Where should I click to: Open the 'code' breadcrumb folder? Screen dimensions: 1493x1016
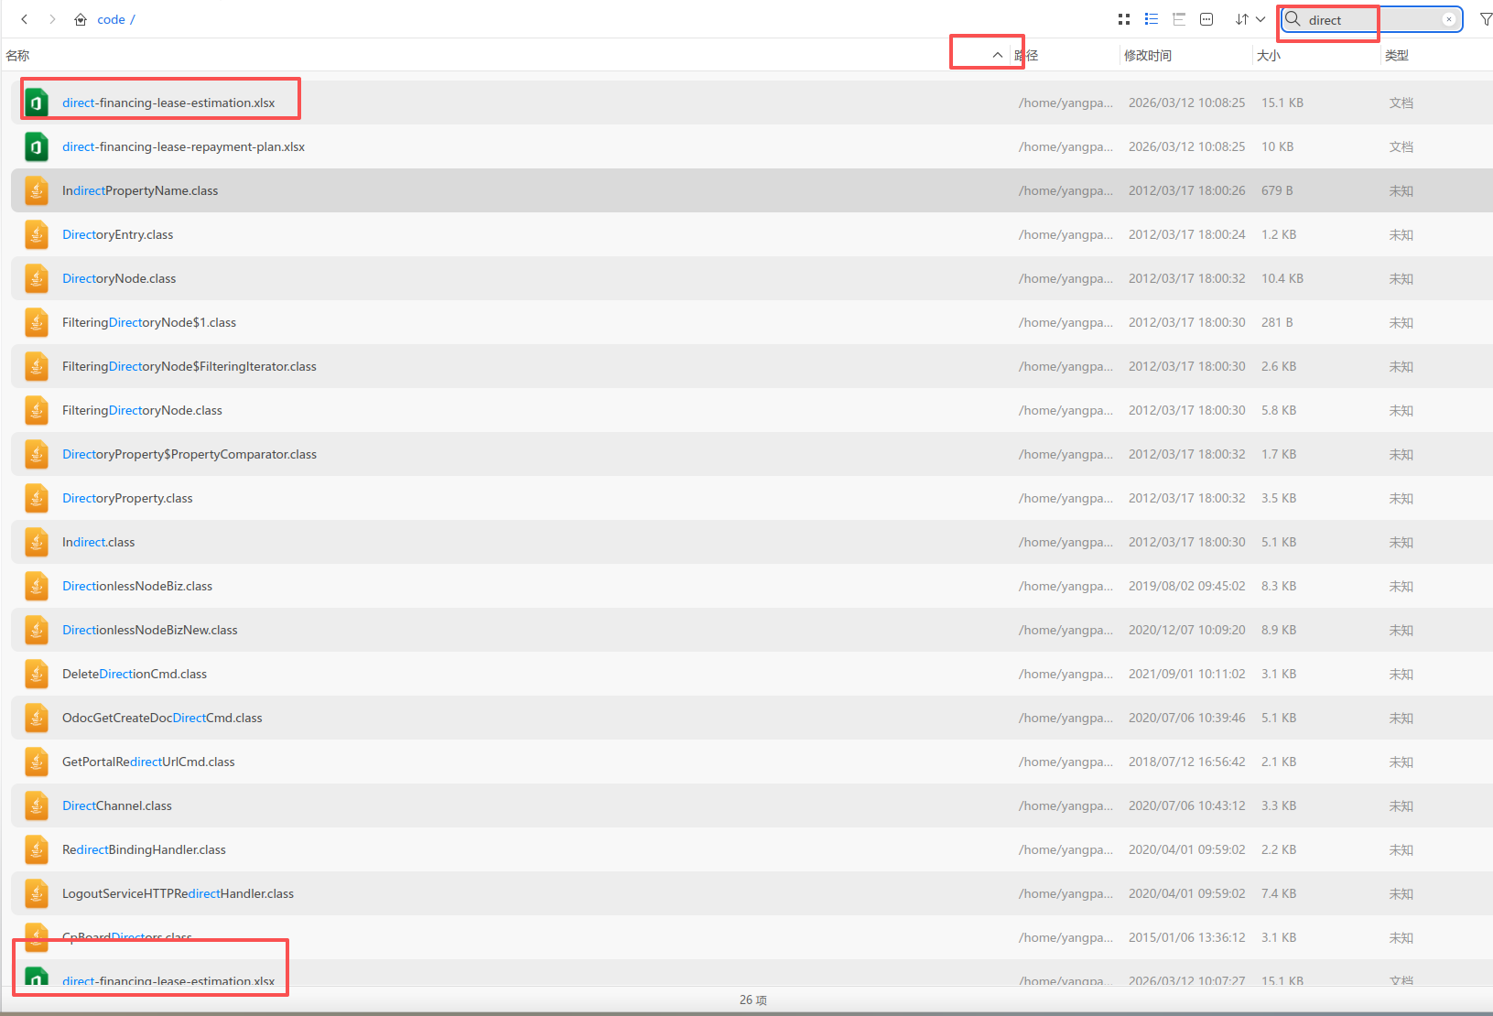pyautogui.click(x=111, y=19)
